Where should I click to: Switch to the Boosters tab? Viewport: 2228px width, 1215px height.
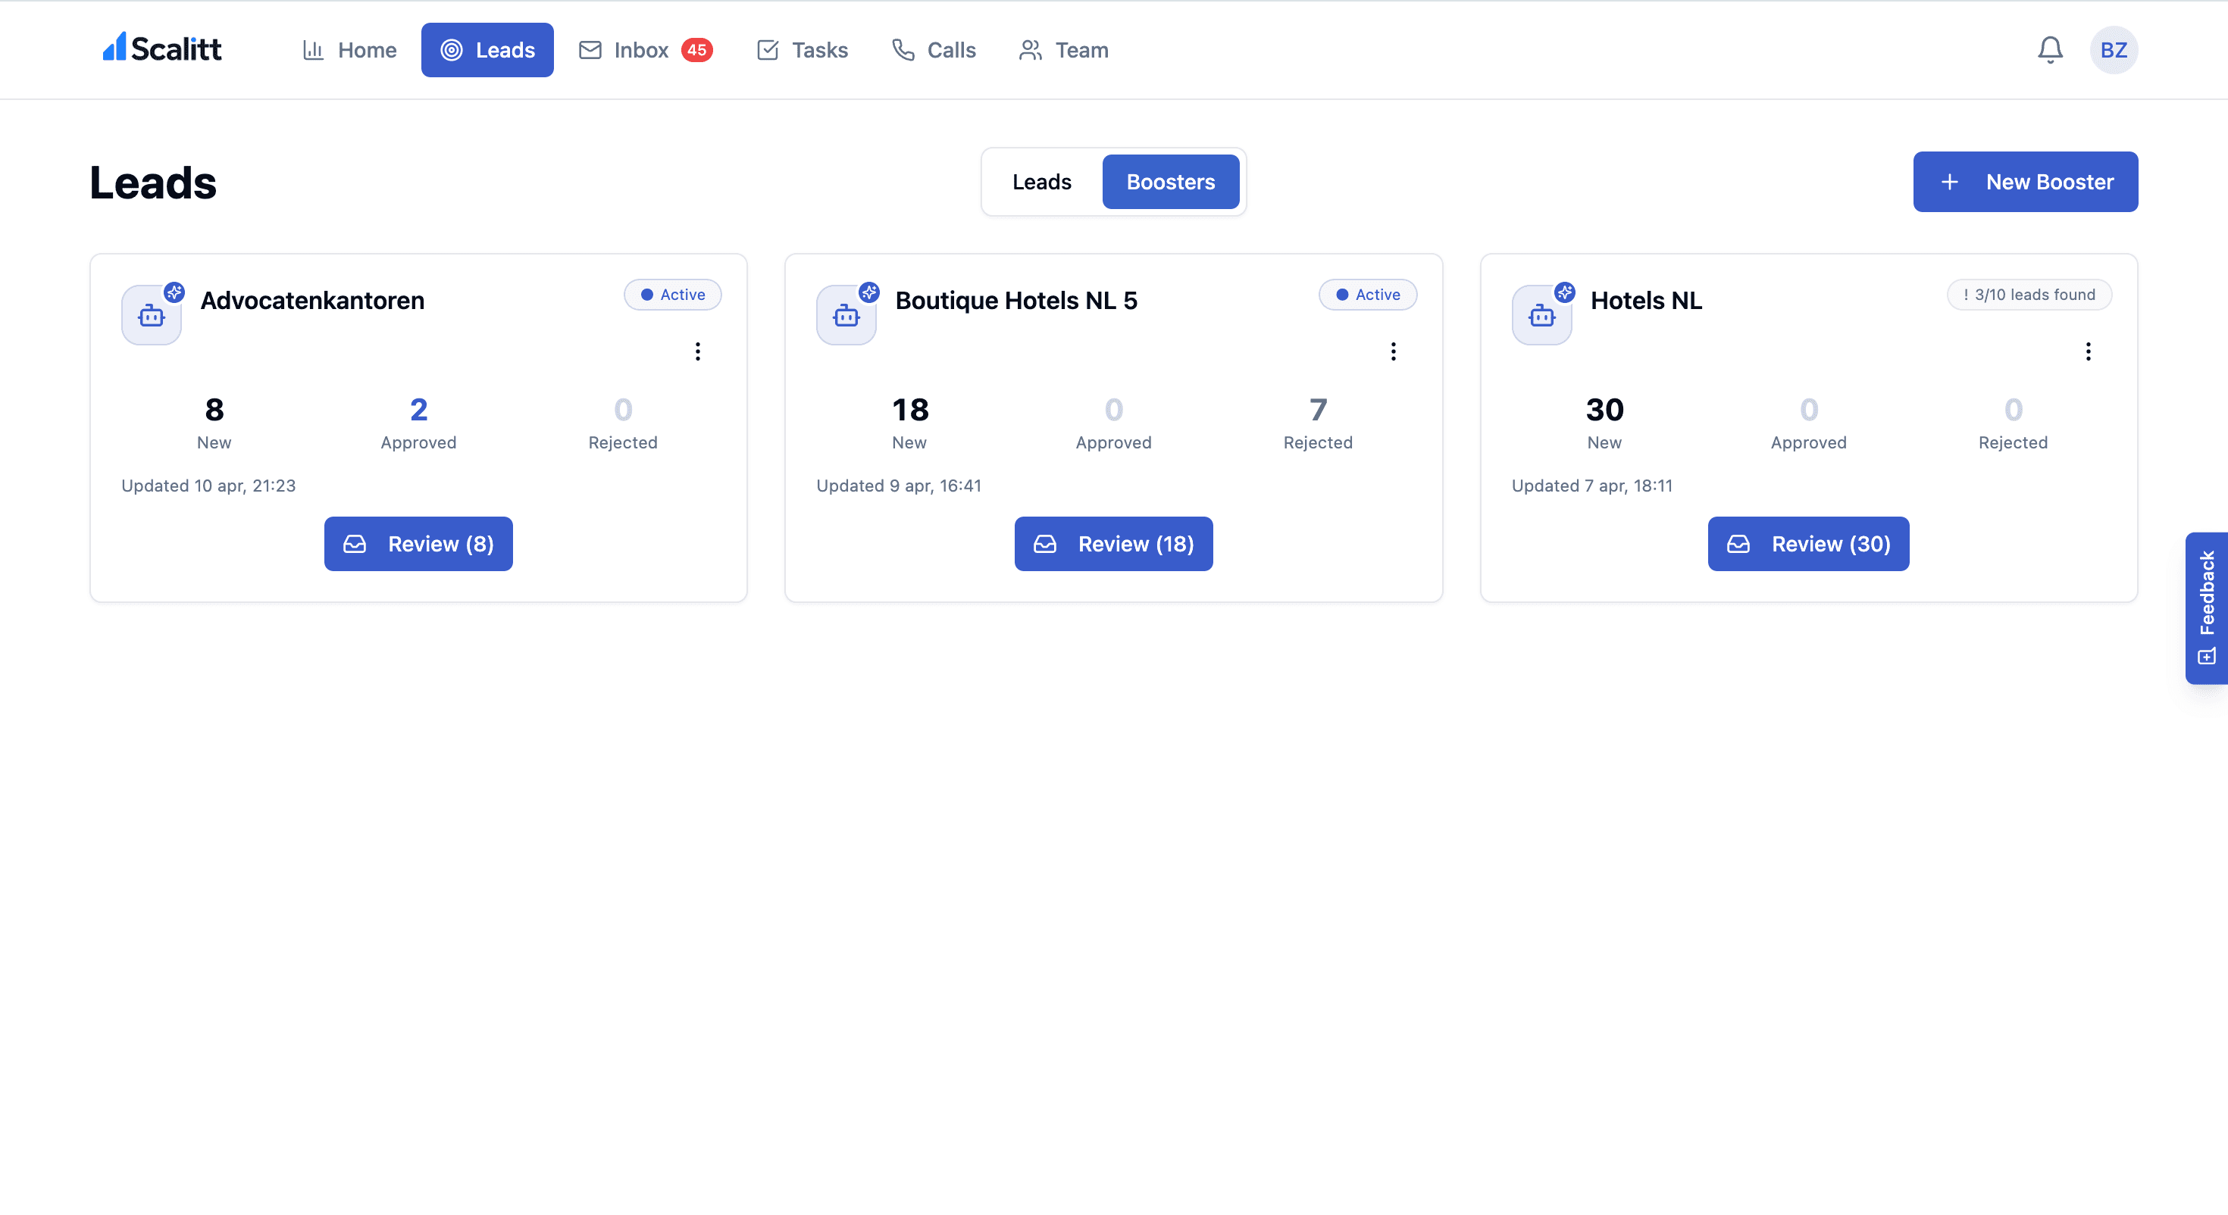[1171, 182]
